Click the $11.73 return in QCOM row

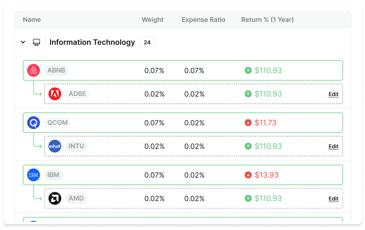(x=266, y=123)
